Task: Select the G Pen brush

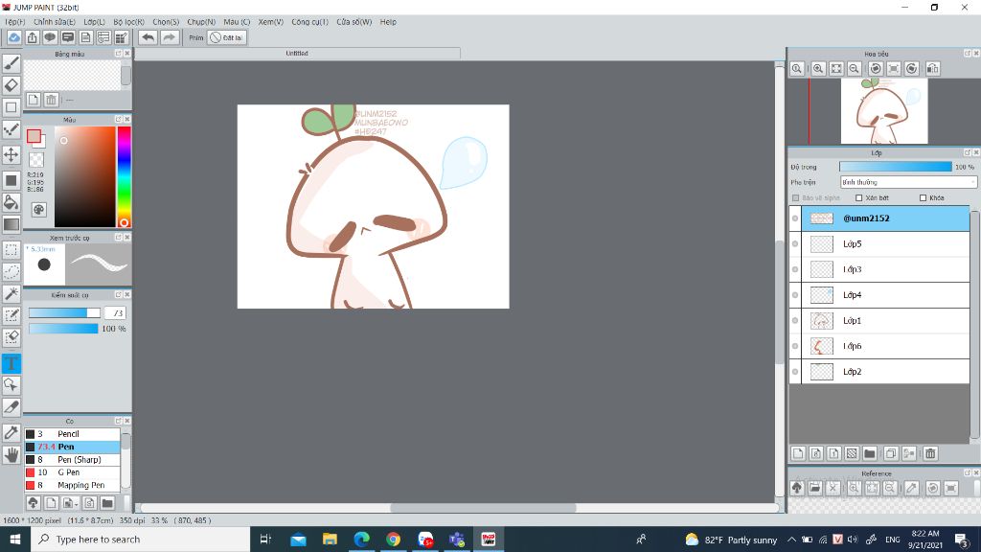Action: (x=72, y=472)
